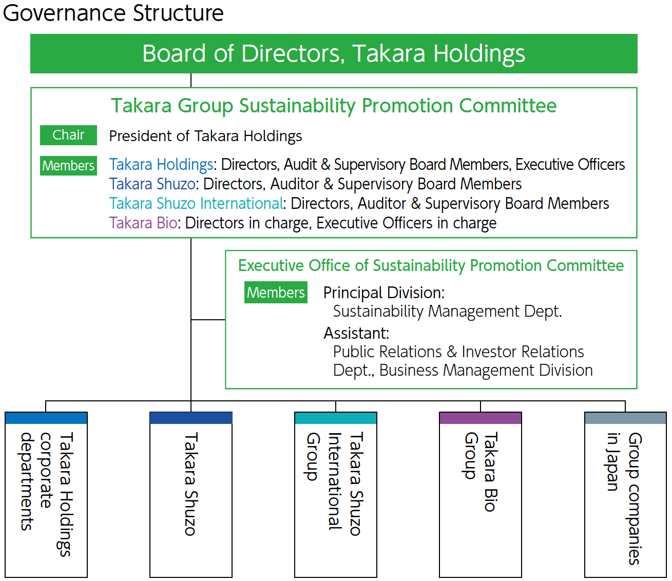Screen dimensions: 672x581
Task: Click the 'Members' label in the Promotion Committee box
Action: point(68,166)
